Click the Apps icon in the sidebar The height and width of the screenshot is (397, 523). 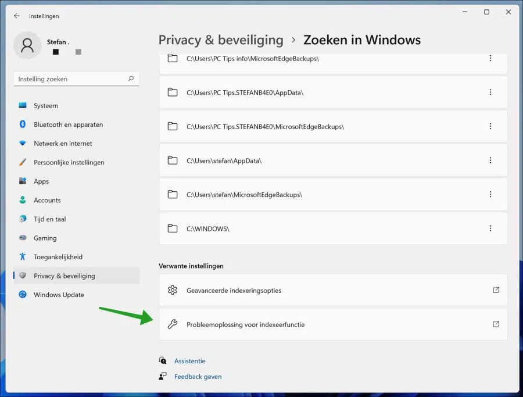[x=23, y=181]
